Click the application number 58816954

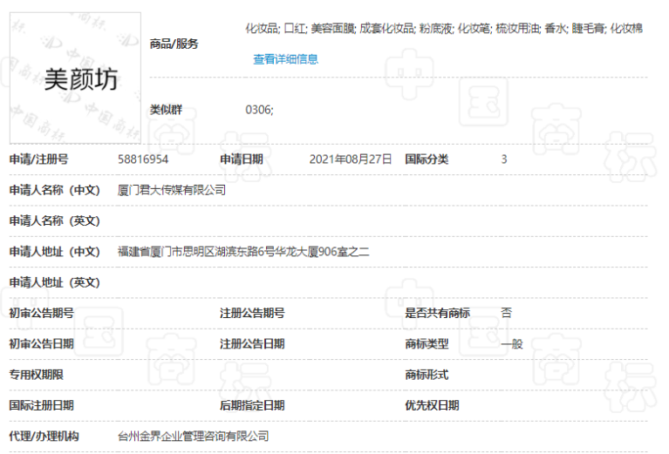coord(143,159)
